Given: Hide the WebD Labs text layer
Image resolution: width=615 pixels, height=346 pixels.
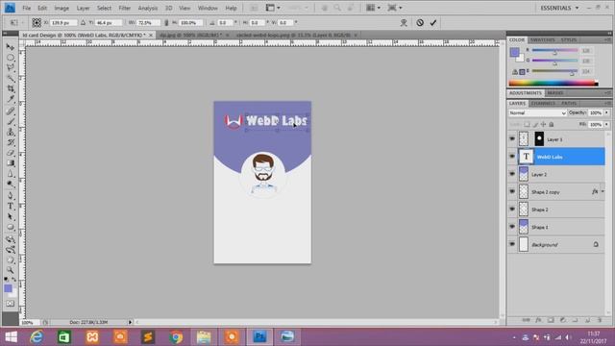Looking at the screenshot, I should [512, 157].
